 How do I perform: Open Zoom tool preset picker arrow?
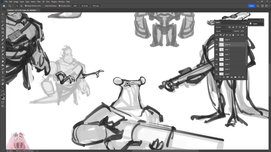(13, 6)
